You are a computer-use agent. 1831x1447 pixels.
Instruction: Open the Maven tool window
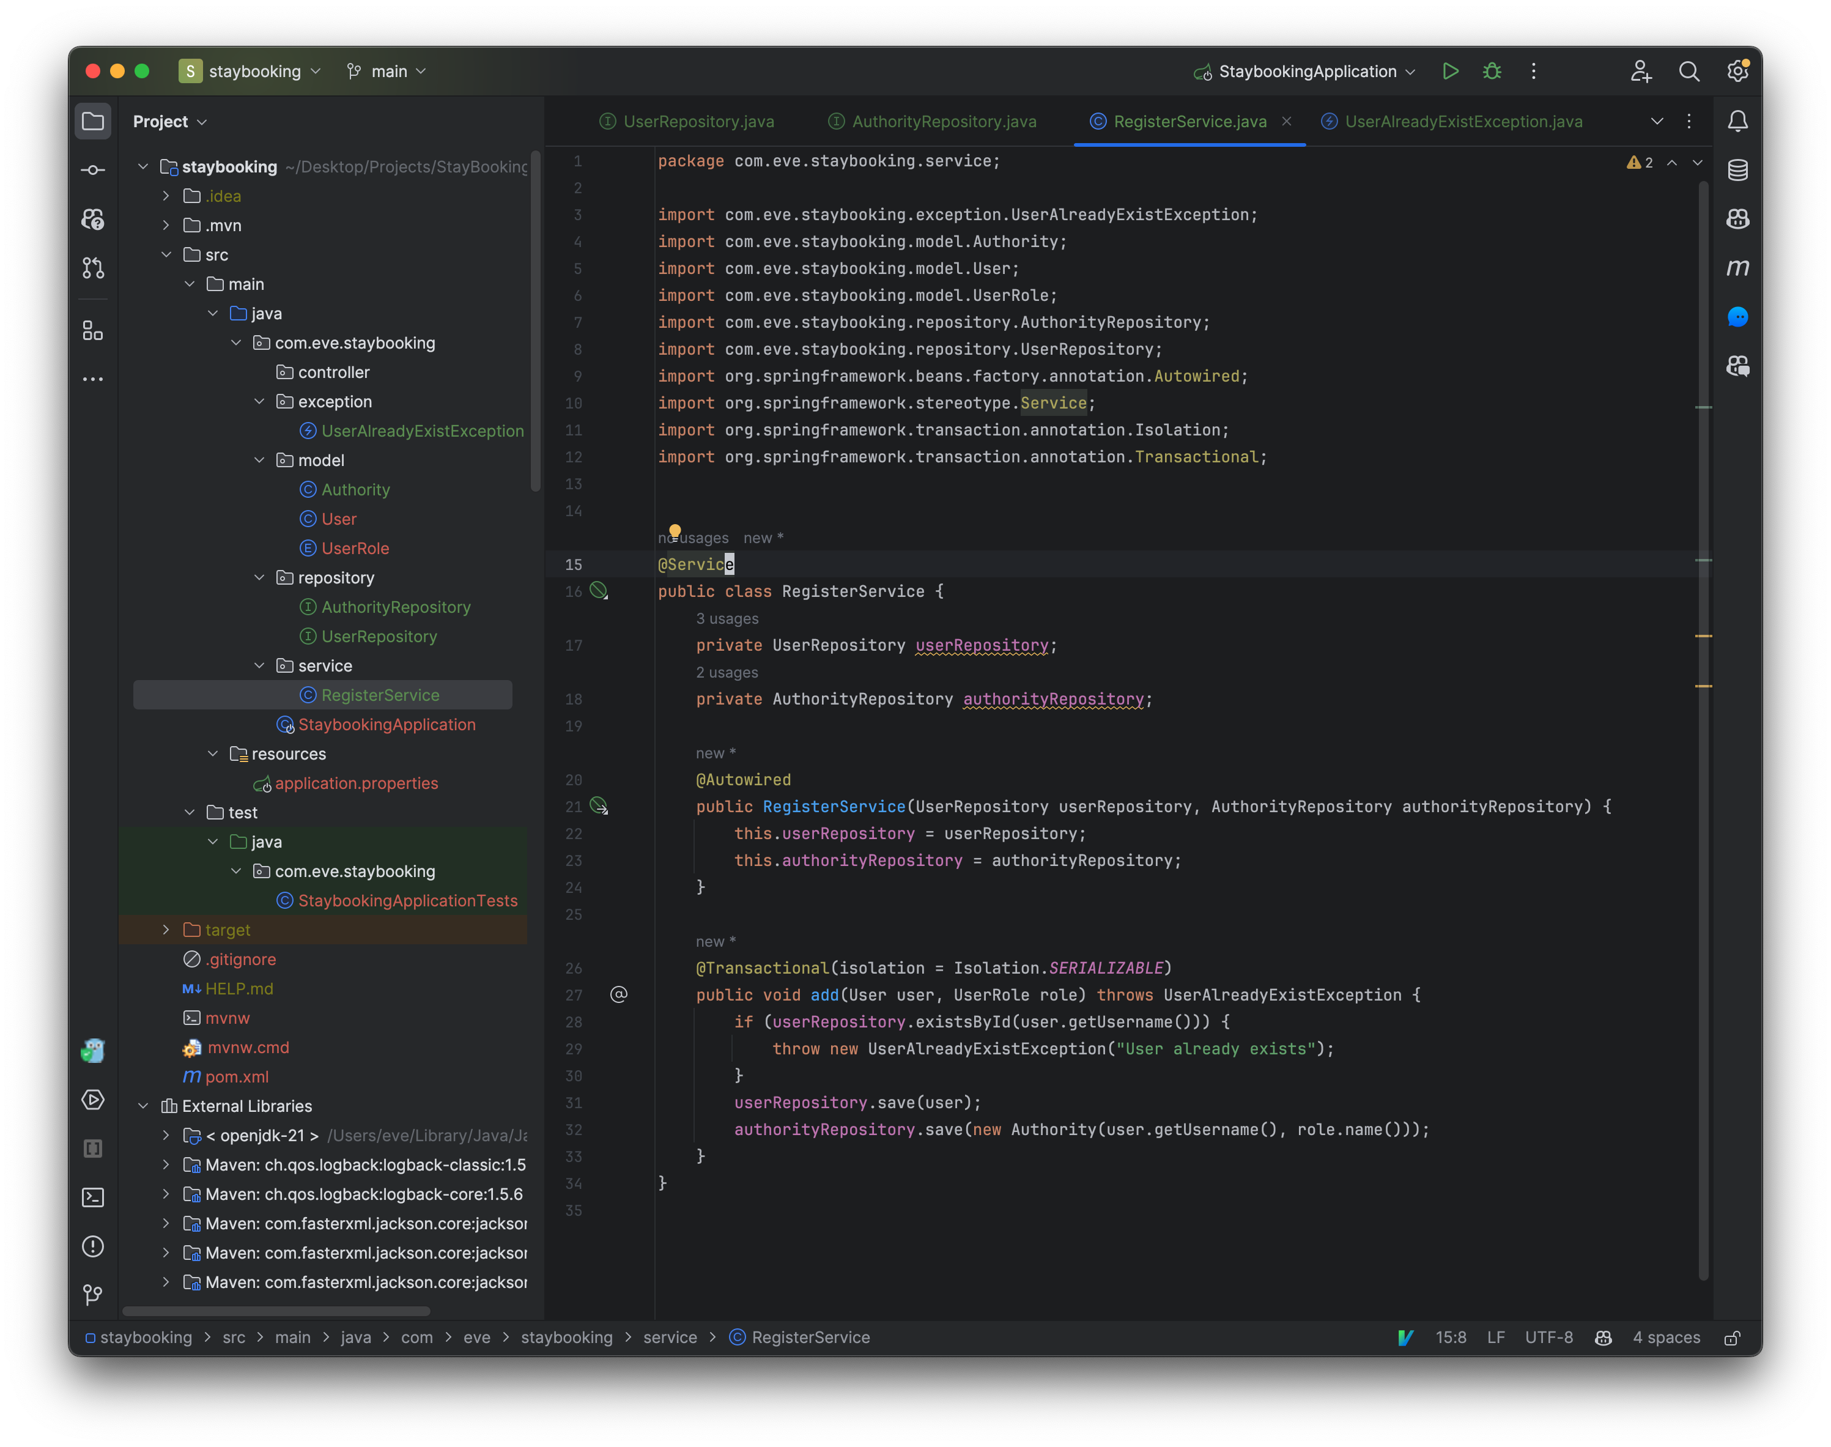(1738, 268)
